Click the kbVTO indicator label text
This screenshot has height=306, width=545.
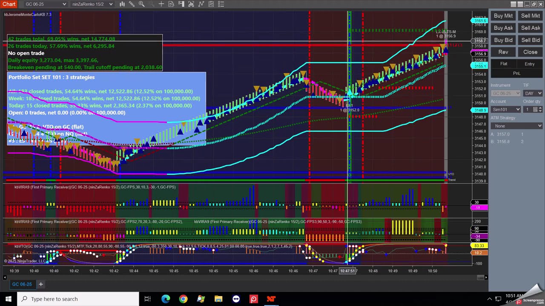click(x=153, y=246)
